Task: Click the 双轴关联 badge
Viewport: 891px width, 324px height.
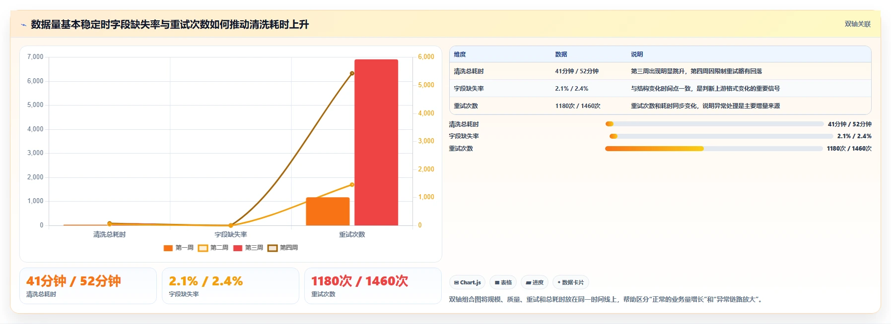Action: point(857,24)
